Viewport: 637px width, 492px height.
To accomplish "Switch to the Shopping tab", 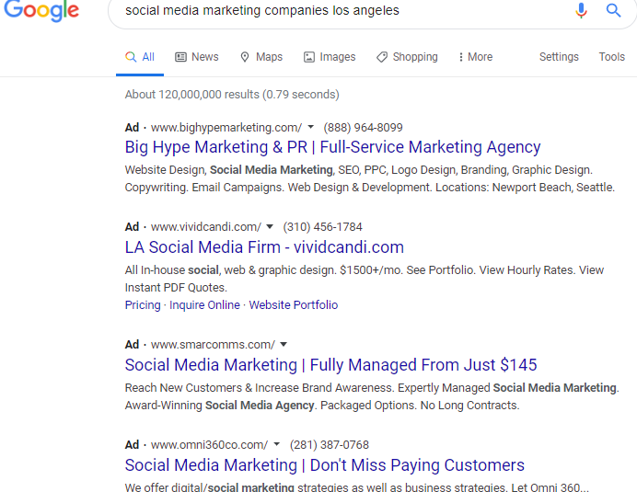I will (407, 57).
